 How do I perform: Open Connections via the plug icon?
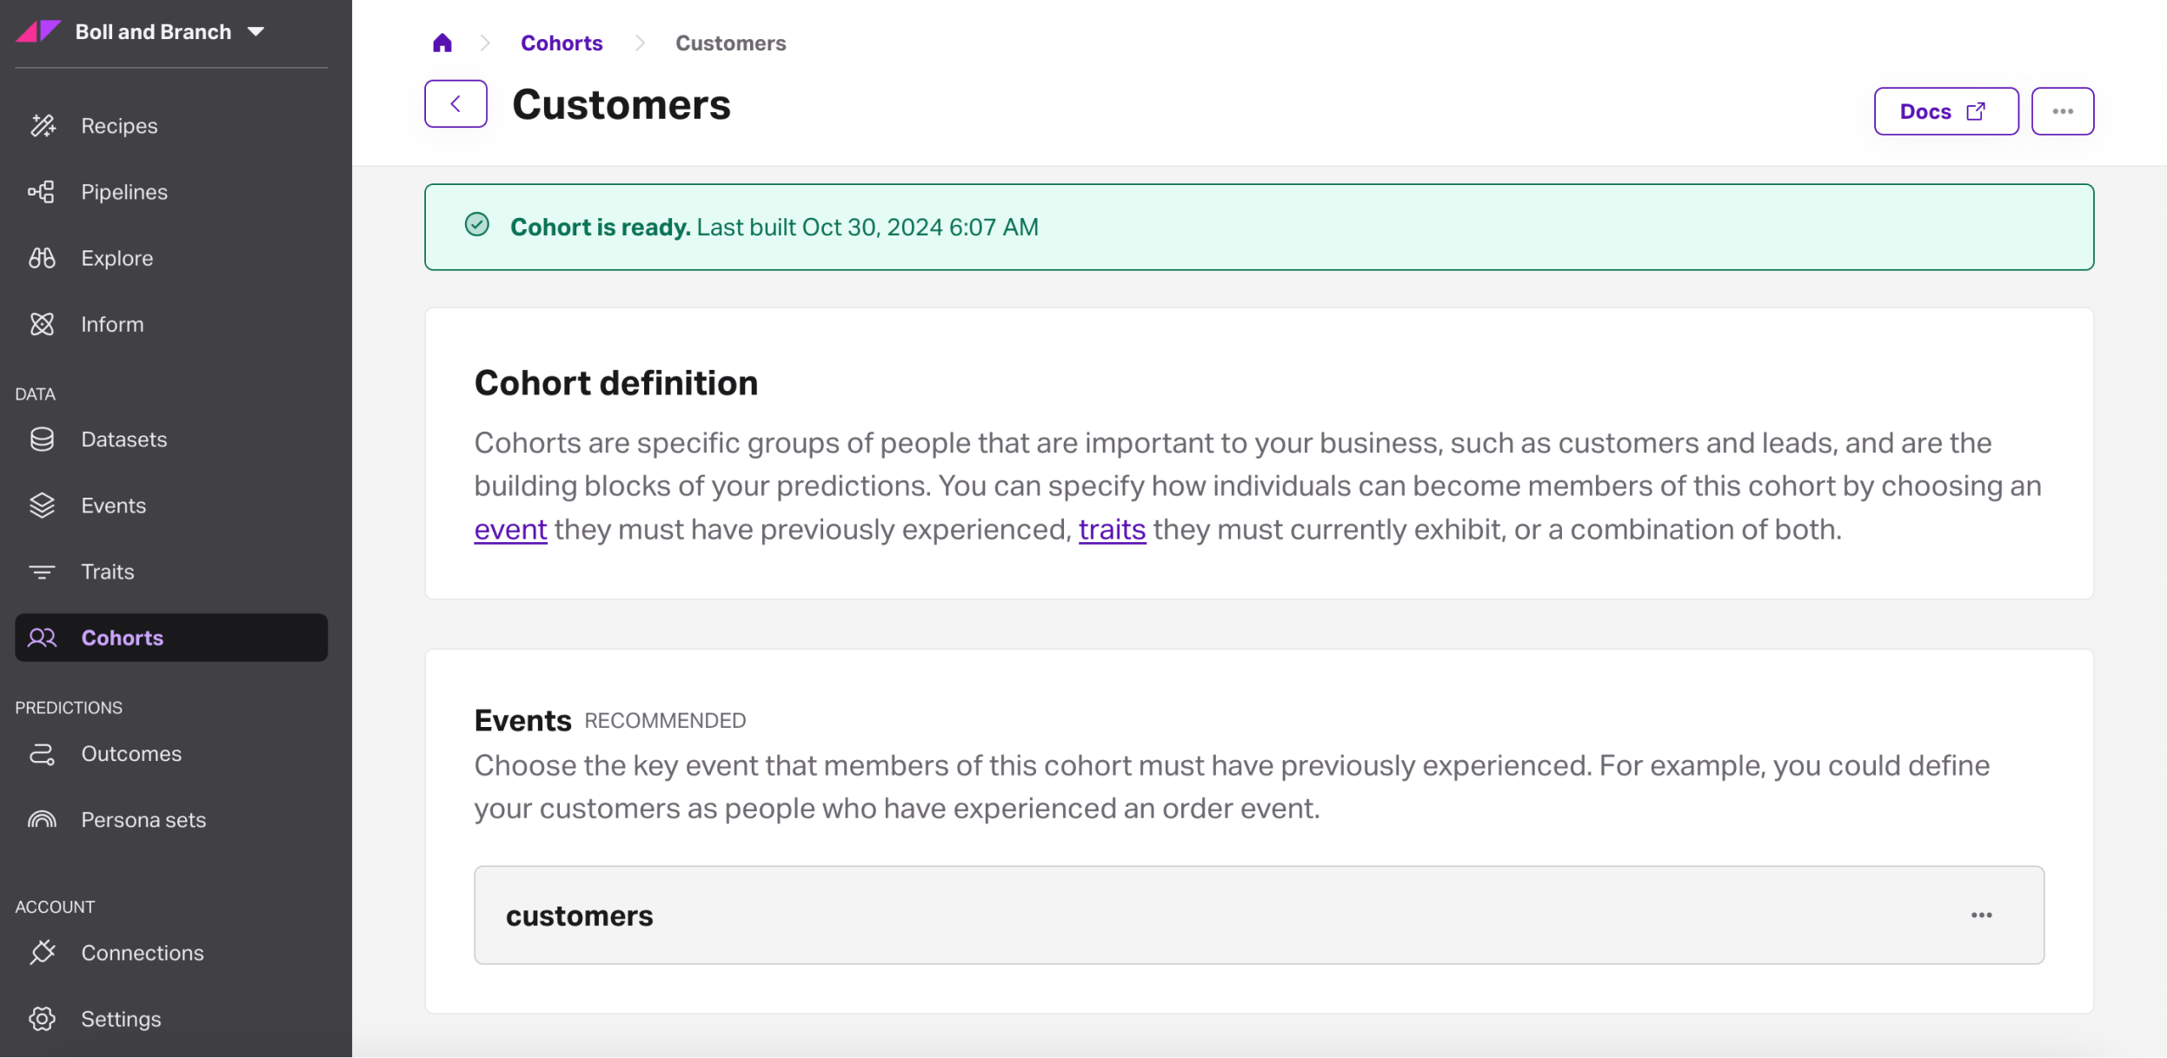coord(42,953)
